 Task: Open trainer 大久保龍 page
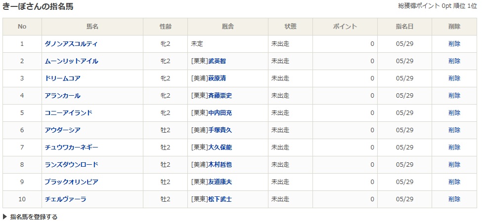pyautogui.click(x=220, y=148)
